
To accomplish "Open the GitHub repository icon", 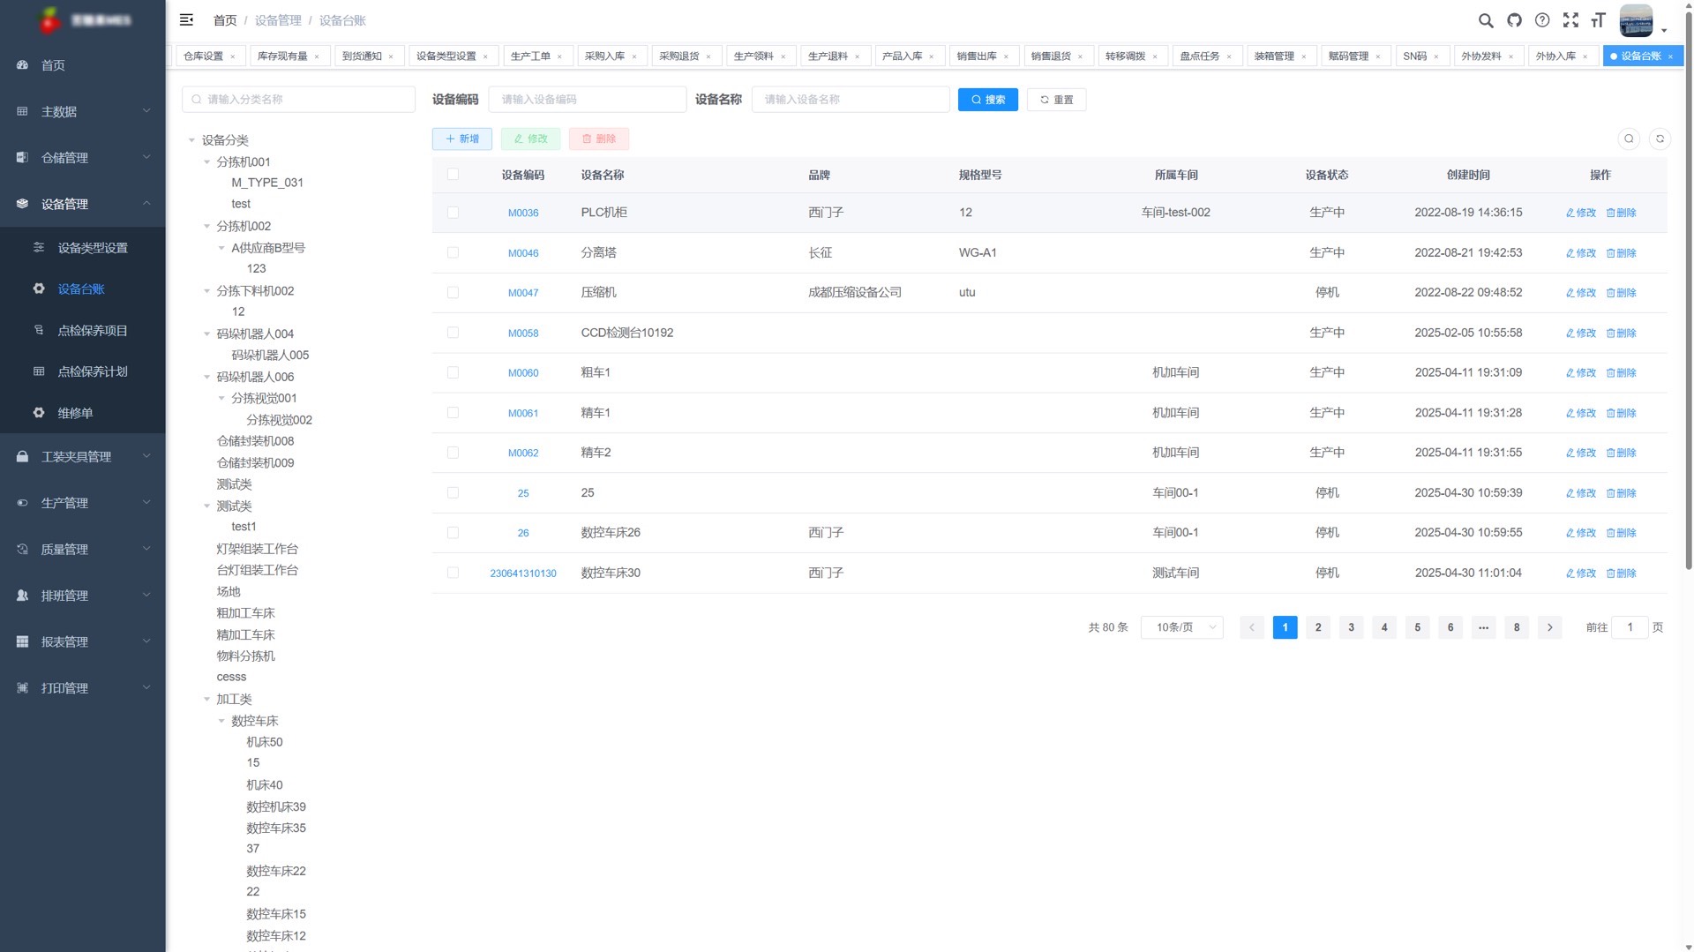I will (1514, 20).
